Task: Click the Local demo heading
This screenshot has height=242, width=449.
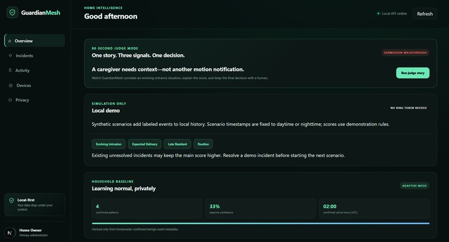Action: click(106, 110)
